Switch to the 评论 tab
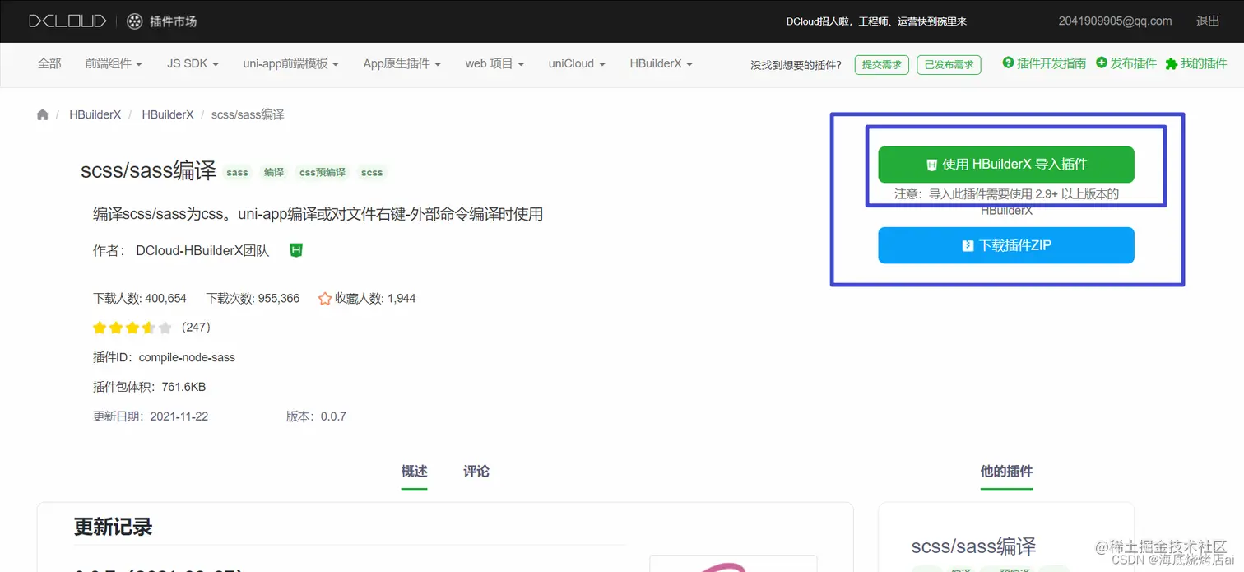This screenshot has width=1244, height=572. pos(476,471)
